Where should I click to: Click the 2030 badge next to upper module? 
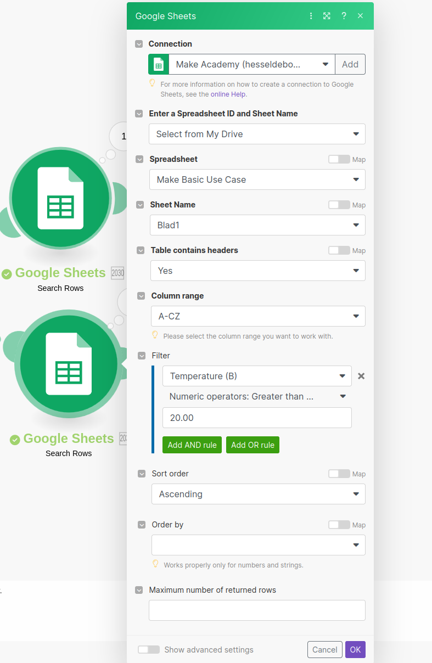click(117, 273)
